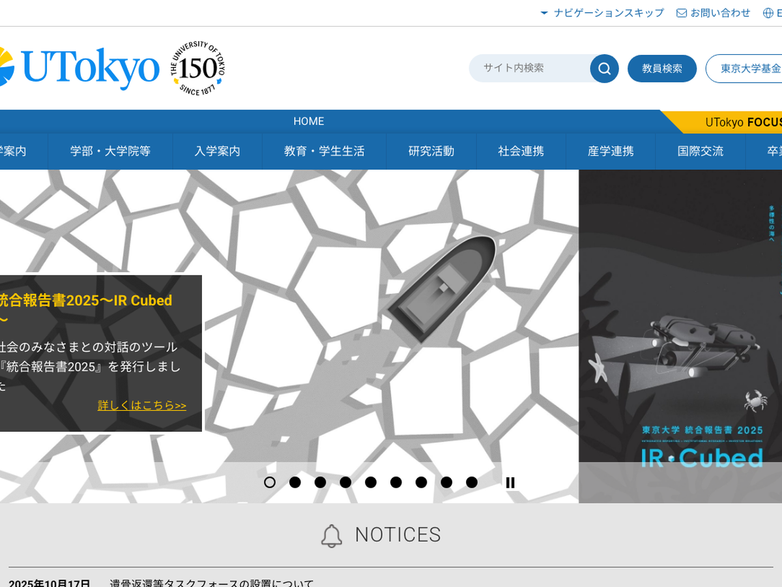Screen dimensions: 782x587
Task: Click the magnifying glass search button
Action: coord(604,68)
